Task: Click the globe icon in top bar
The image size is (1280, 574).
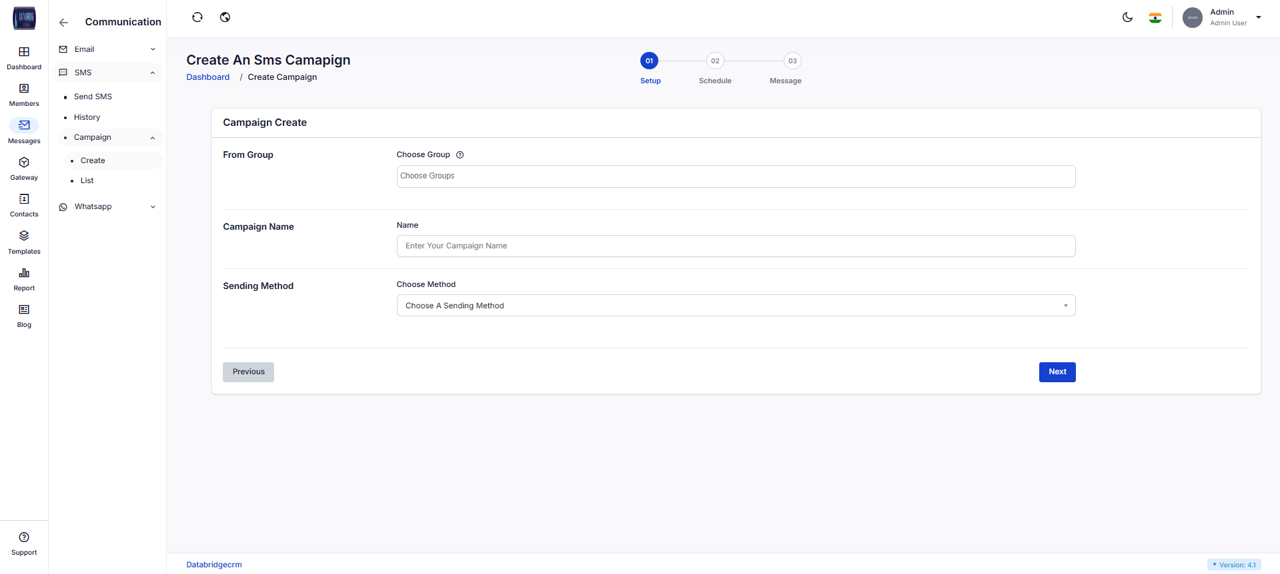Action: [x=225, y=17]
